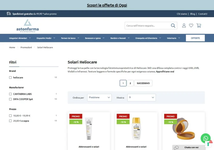The image size is (214, 150).
Task: Expand the Farmaci da banco chevron
Action: click(x=78, y=38)
